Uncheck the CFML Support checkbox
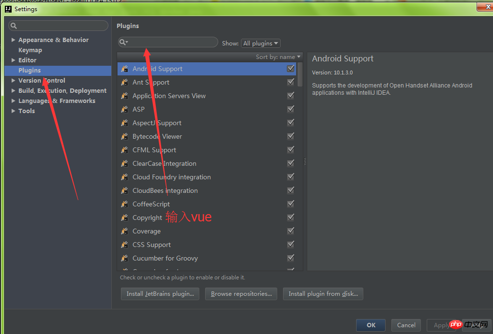This screenshot has height=334, width=493. [x=291, y=149]
